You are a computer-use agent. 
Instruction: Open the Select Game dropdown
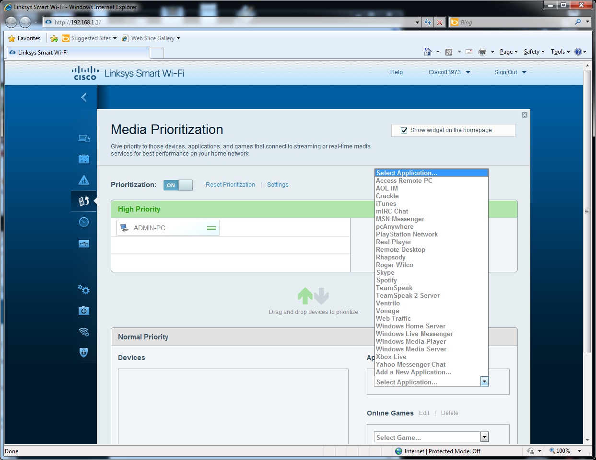pos(431,437)
